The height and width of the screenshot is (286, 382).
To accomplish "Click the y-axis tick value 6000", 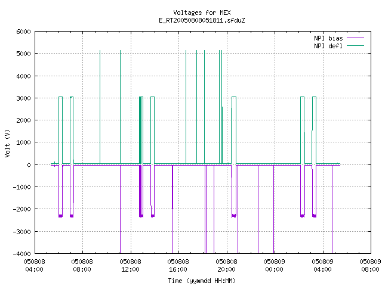I will pyautogui.click(x=23, y=32).
